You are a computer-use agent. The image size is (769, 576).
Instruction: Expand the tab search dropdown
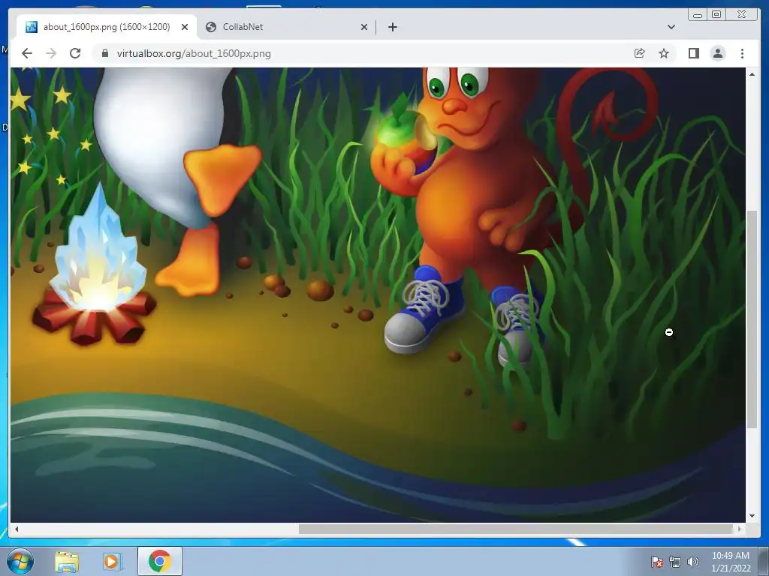click(671, 27)
